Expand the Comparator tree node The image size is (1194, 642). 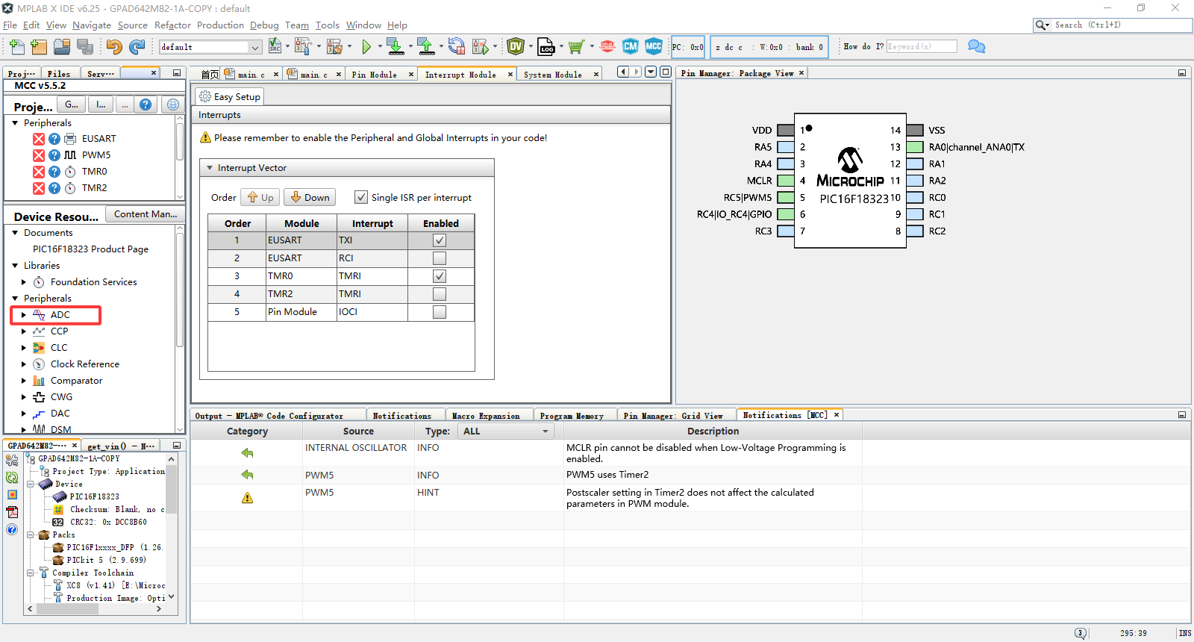pos(24,381)
